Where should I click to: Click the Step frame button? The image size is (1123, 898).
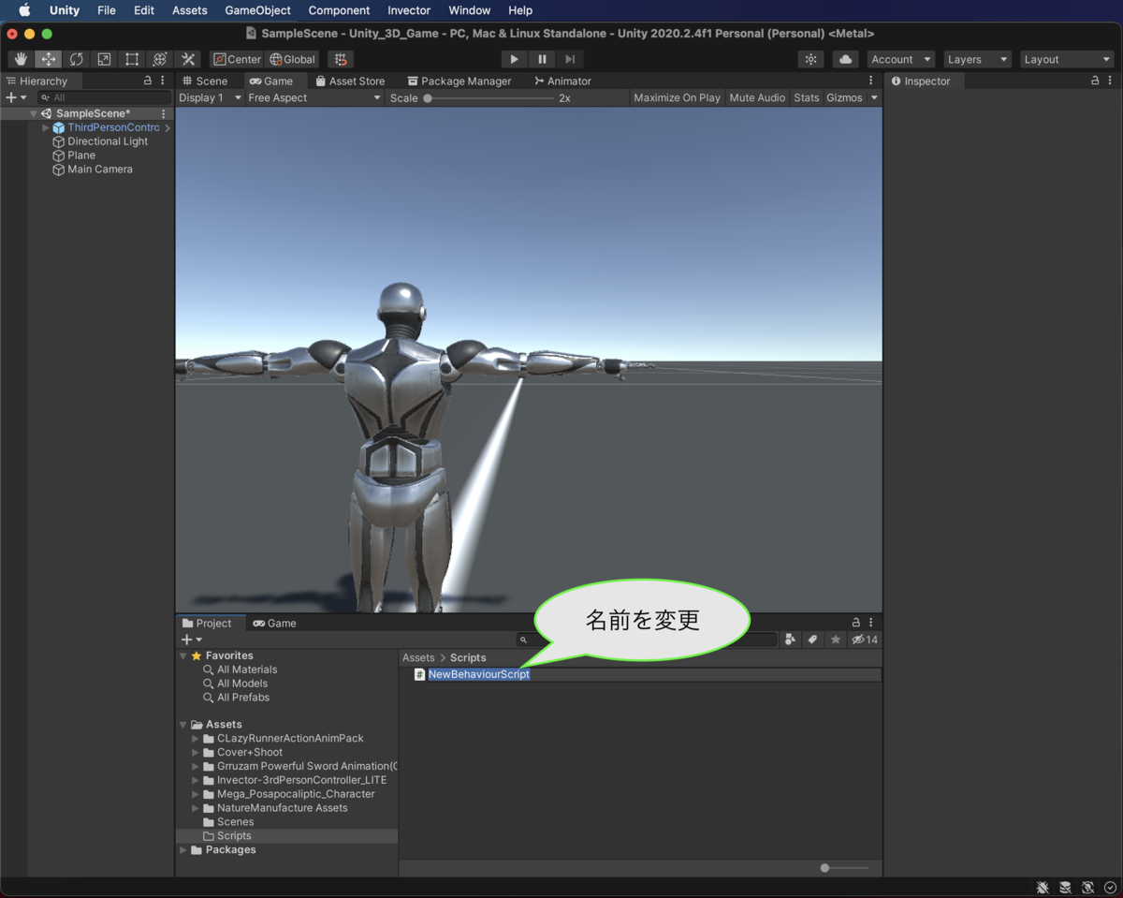coord(570,59)
